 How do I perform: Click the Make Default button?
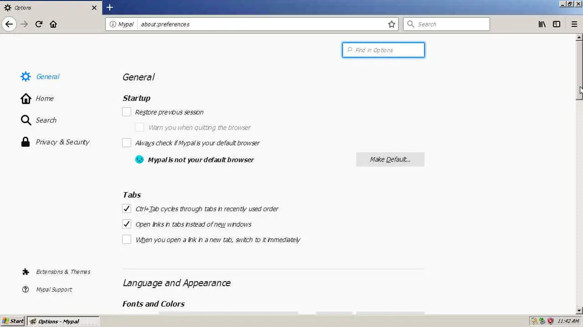390,159
